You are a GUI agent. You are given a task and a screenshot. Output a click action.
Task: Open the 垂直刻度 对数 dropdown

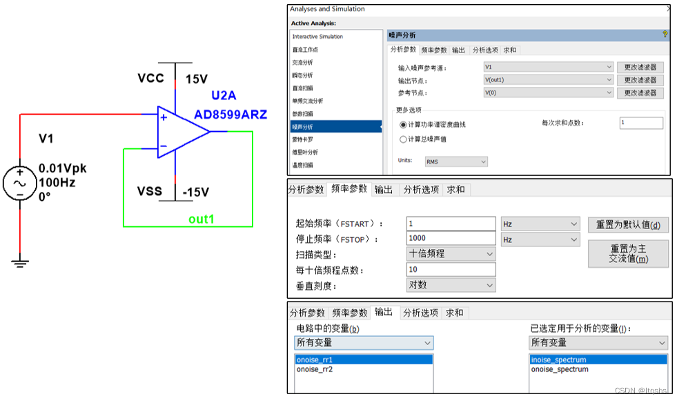point(451,284)
